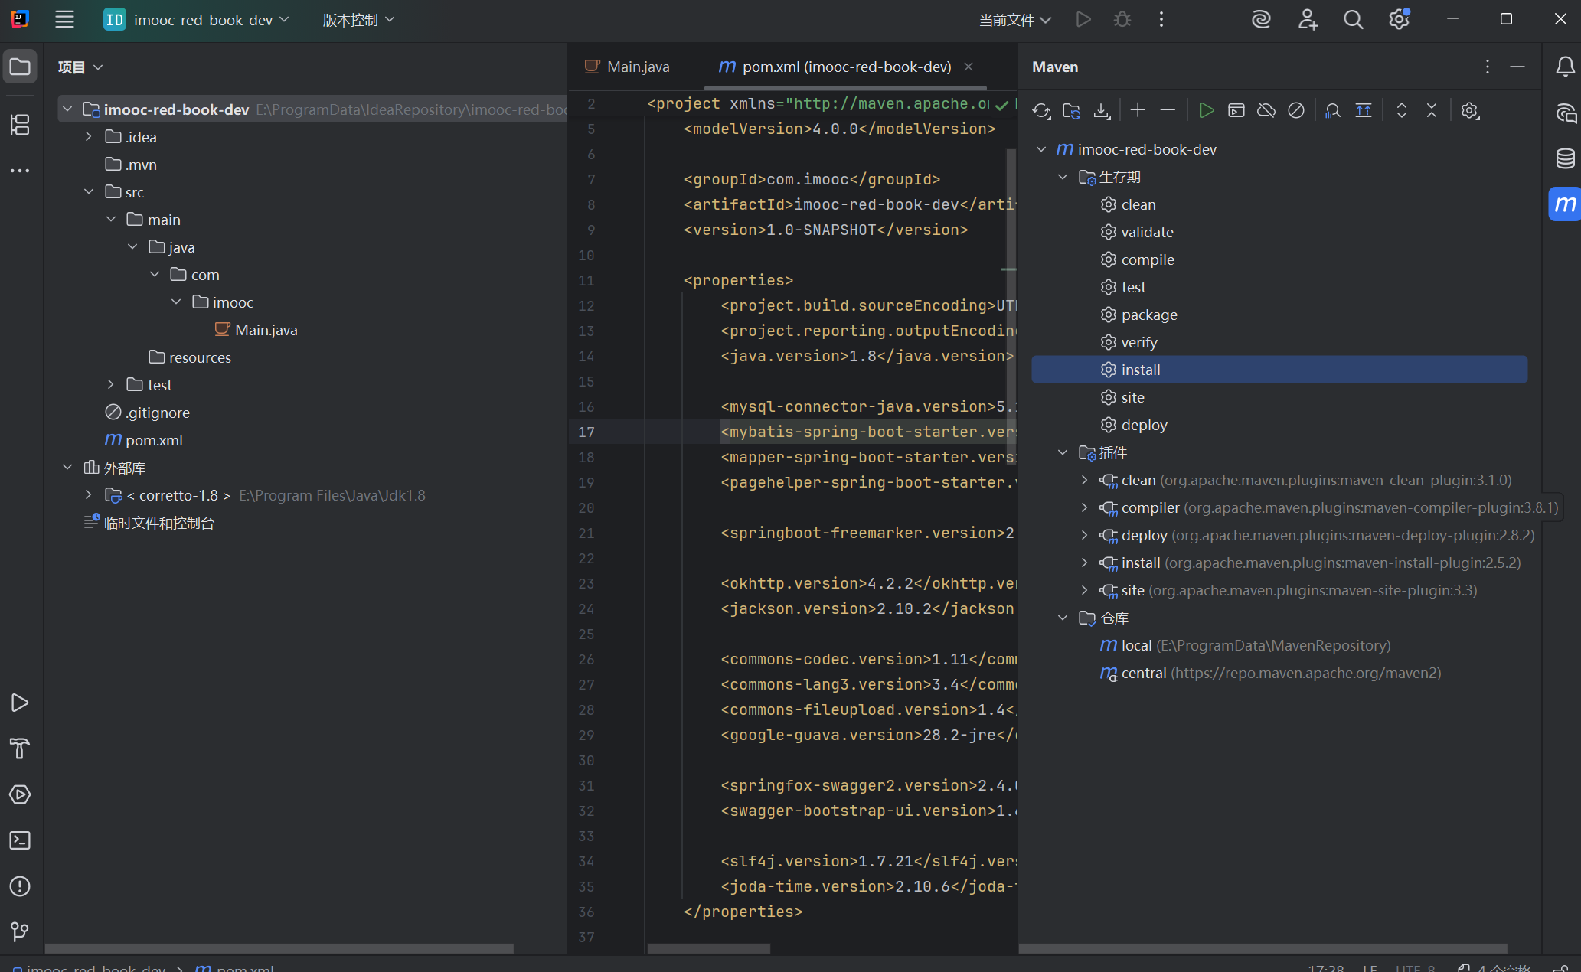Collapse the 生存期 lifecycle node
This screenshot has height=972, width=1581.
click(1063, 177)
